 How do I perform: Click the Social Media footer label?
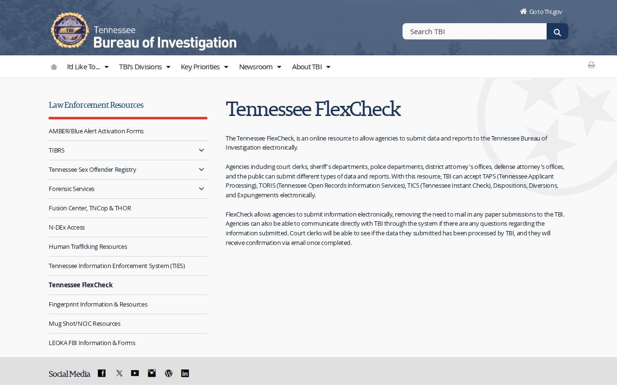[x=69, y=374]
